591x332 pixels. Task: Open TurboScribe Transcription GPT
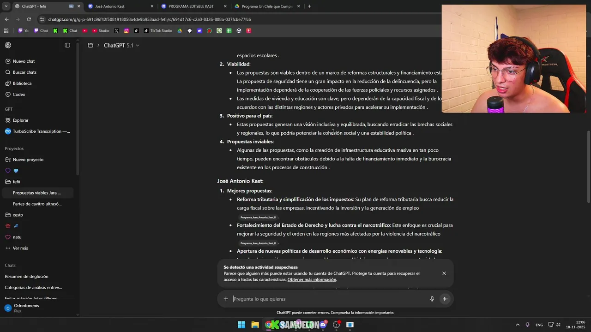38,131
